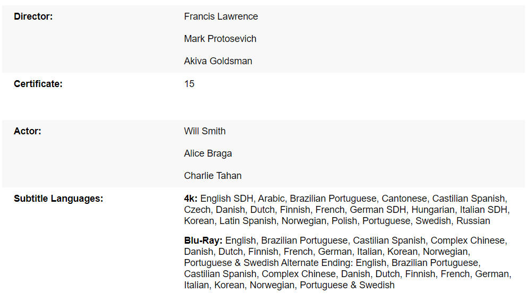Select the Alice Braga actor name
The width and height of the screenshot is (526, 301).
coord(208,153)
